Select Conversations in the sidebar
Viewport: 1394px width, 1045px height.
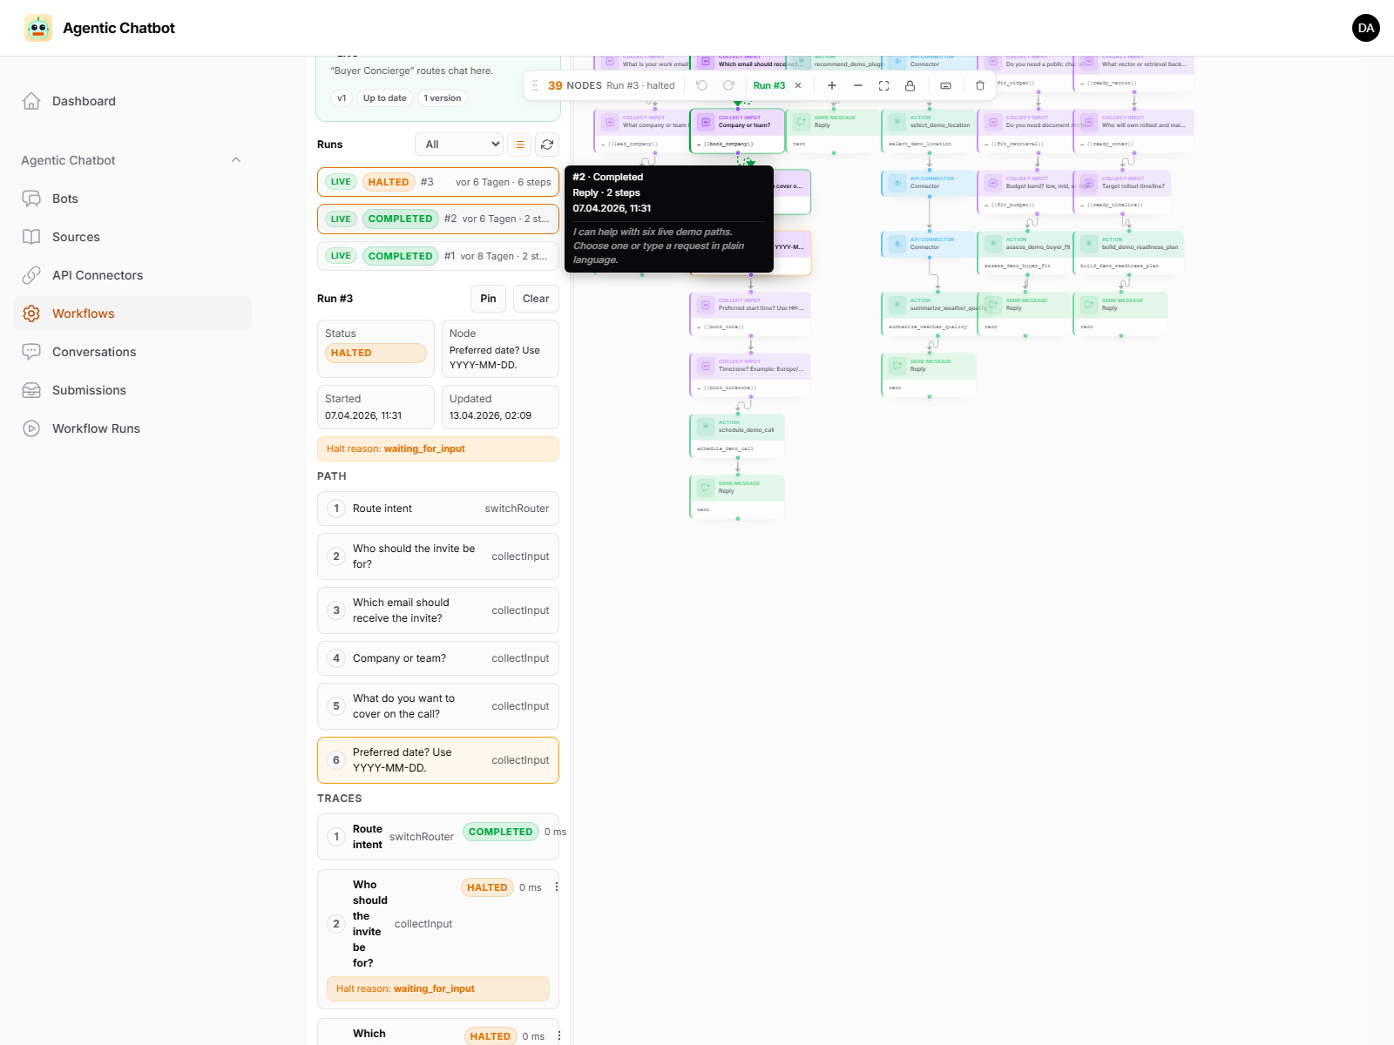94,352
